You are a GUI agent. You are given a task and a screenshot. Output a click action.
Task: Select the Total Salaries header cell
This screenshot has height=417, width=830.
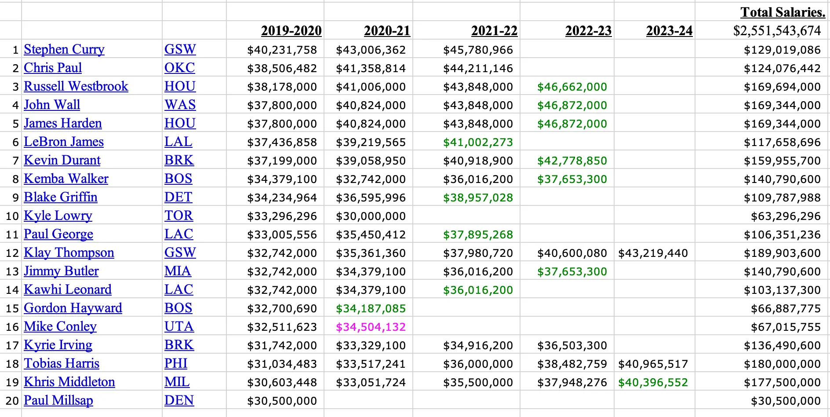(x=783, y=12)
